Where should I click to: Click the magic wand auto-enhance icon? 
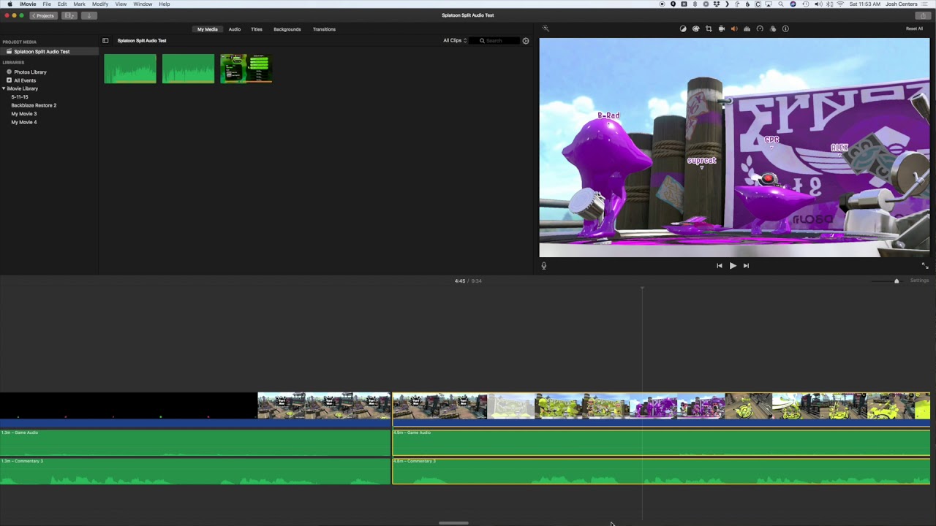pos(546,28)
